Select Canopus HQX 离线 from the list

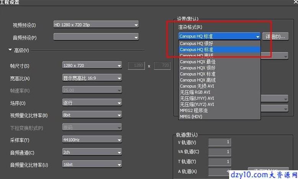coord(219,80)
